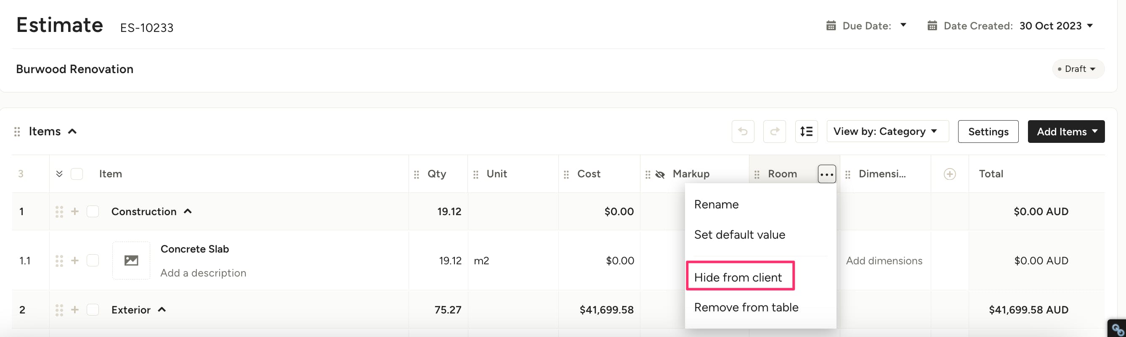
Task: Check the Construction category checkbox
Action: point(93,212)
